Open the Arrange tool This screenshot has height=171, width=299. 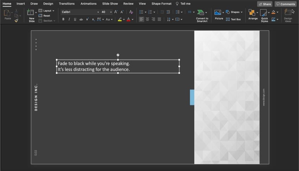coord(253,13)
